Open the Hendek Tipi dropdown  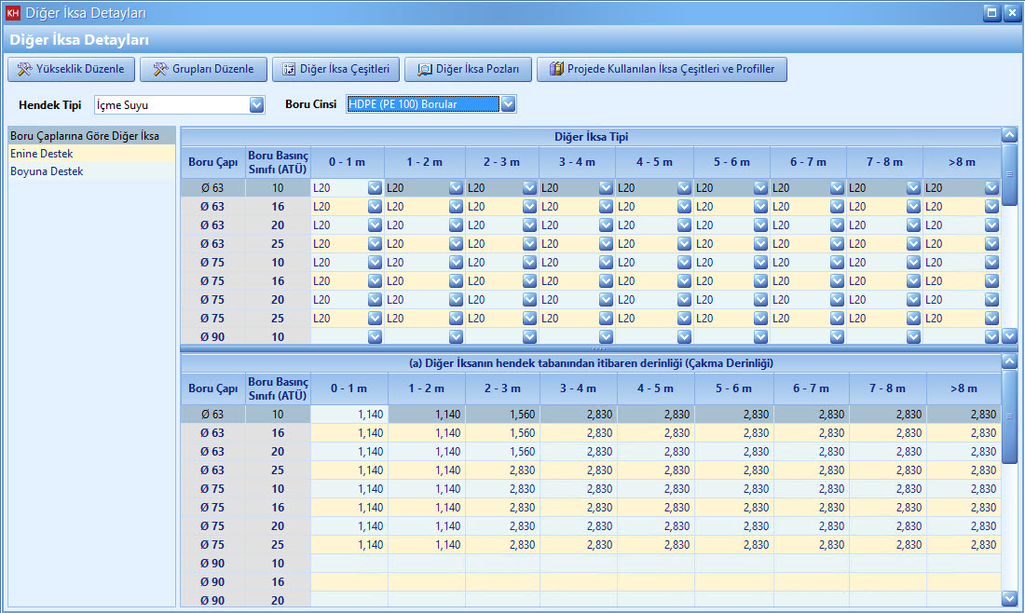pyautogui.click(x=256, y=105)
